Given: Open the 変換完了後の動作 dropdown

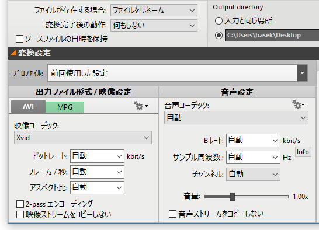Looking at the screenshot, I should coord(154,26).
